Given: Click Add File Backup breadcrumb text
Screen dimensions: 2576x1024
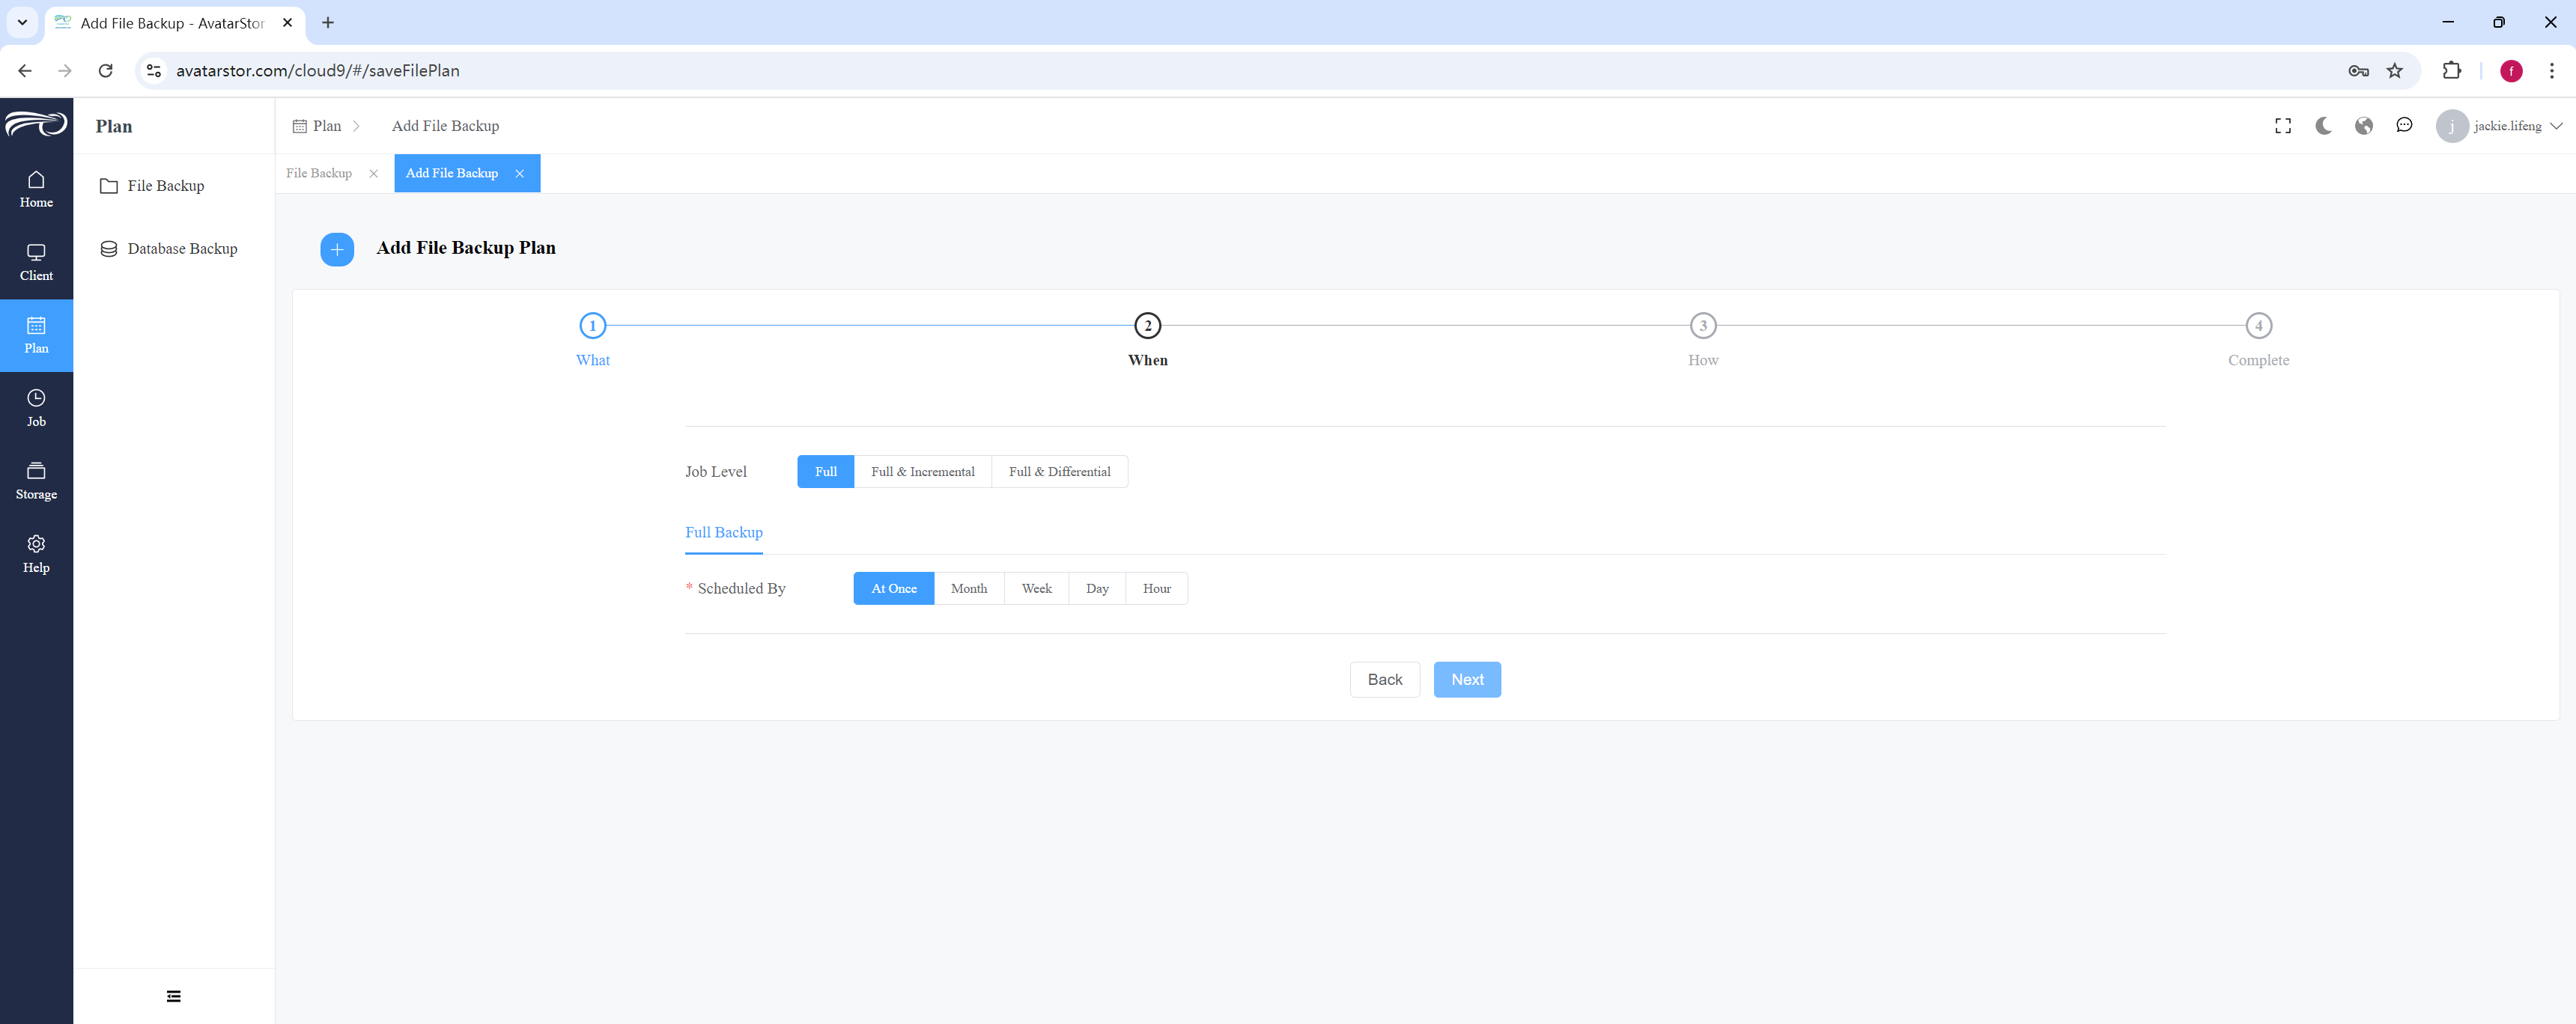Looking at the screenshot, I should (x=445, y=126).
